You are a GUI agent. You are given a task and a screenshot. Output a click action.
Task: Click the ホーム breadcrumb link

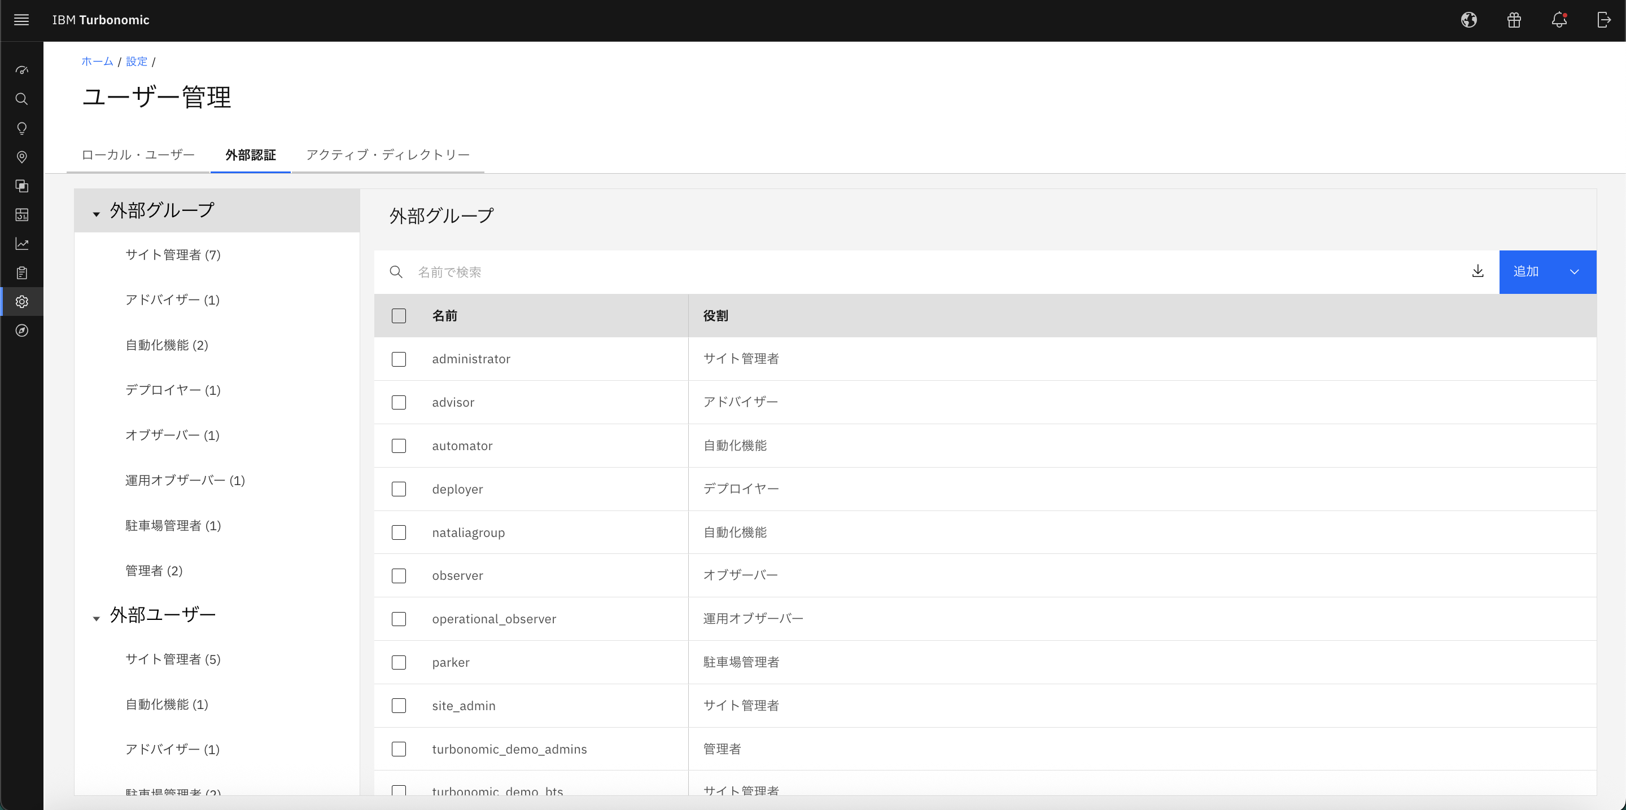tap(97, 61)
